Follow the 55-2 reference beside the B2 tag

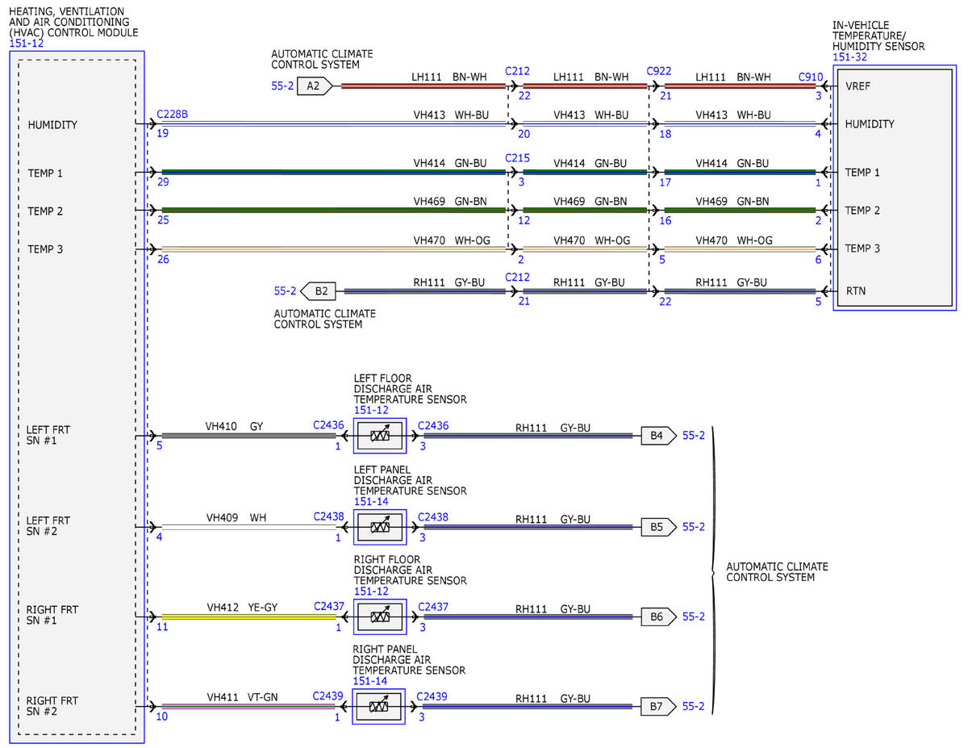[286, 290]
